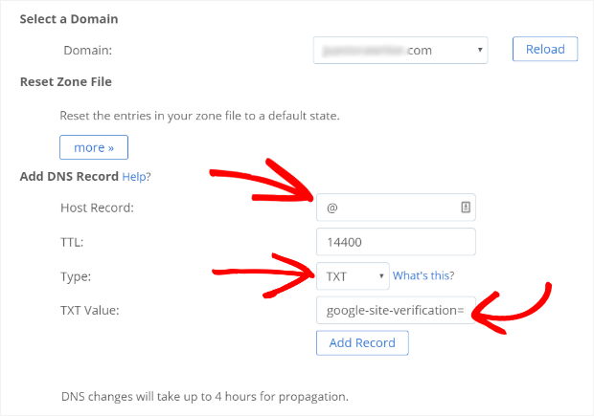Screen dimensions: 594x416
Task: Click the Add DNS Record heading text
Action: pos(69,177)
